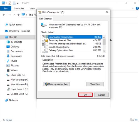Check the Delivery Optimization Files checkbox
This screenshot has height=122, width=139.
coord(43,50)
